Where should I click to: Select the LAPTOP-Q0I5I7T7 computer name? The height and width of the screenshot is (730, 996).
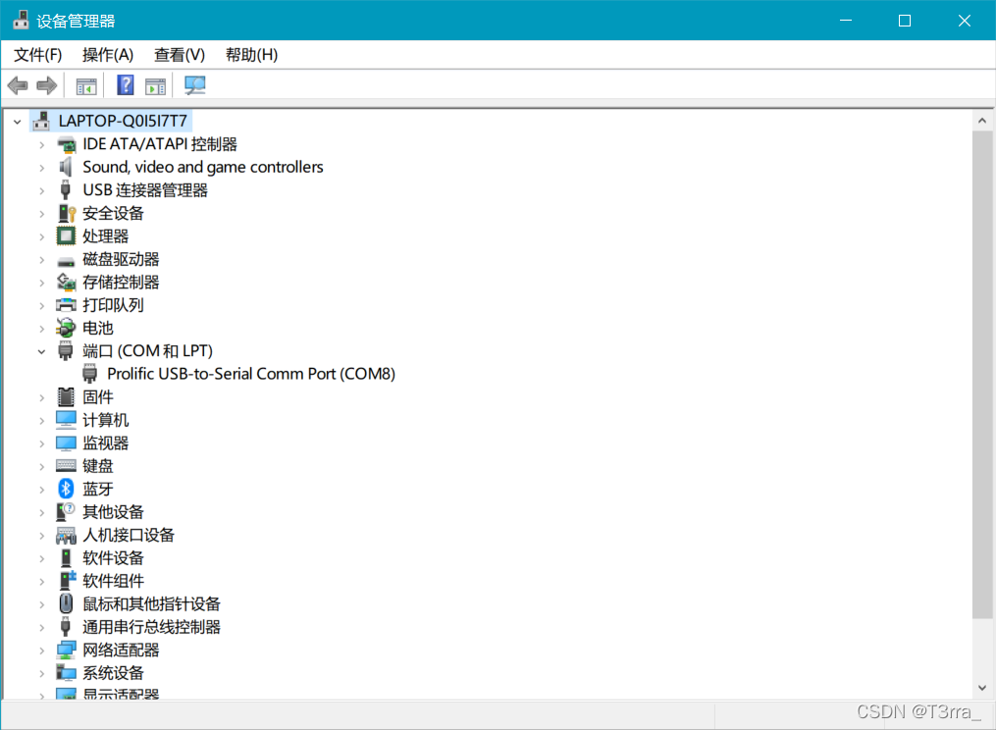[123, 121]
